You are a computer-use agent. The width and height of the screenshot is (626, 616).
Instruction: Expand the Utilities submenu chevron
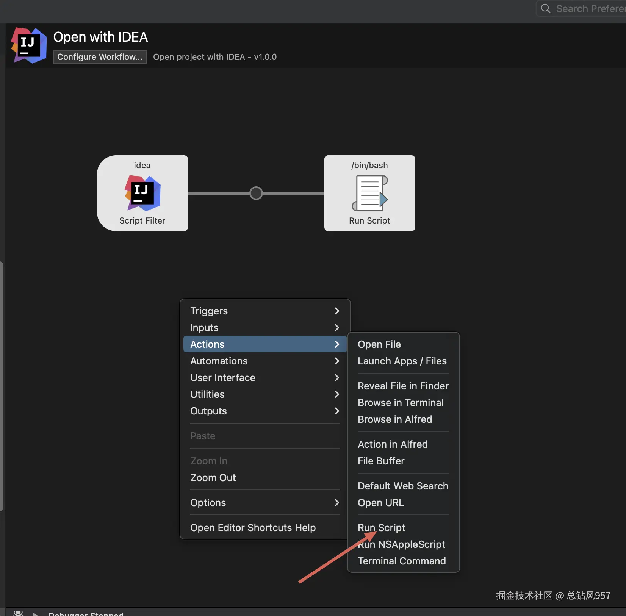tap(337, 394)
